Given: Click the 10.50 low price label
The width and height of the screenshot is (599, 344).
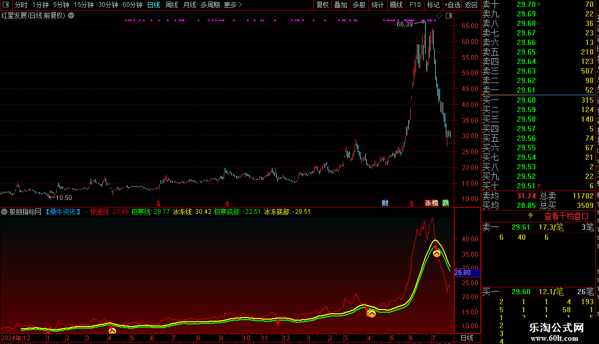Looking at the screenshot, I should click(64, 197).
